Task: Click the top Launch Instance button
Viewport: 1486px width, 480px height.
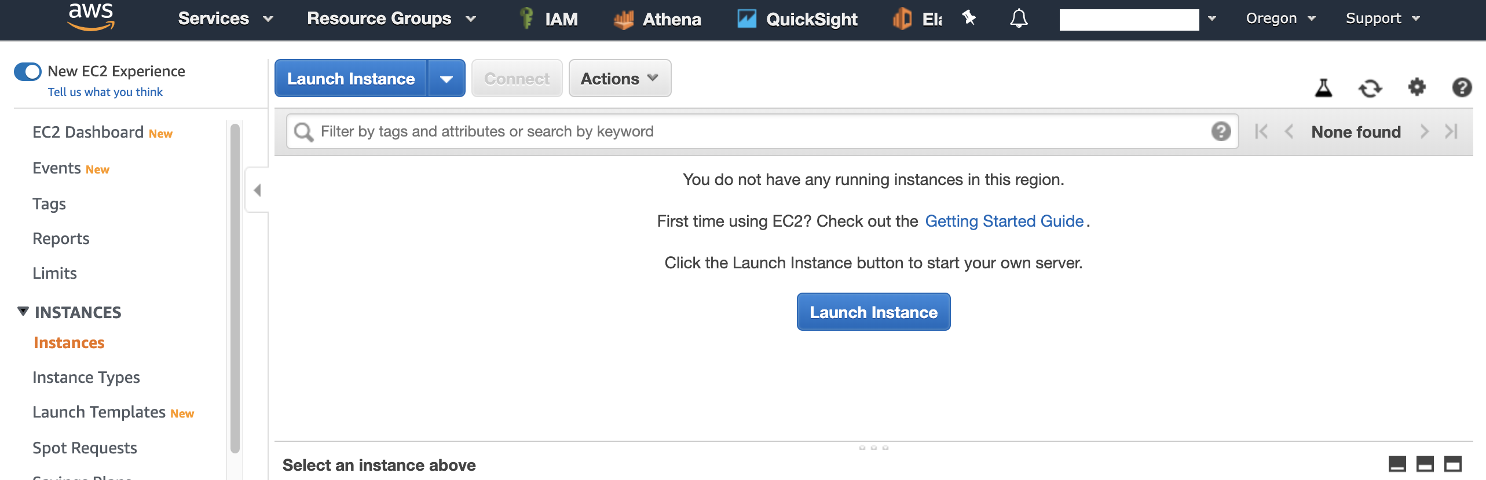Action: click(351, 79)
